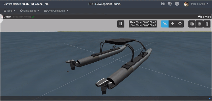This screenshot has width=212, height=101.
Task: Open the clock history icon
Action: [x=177, y=4]
